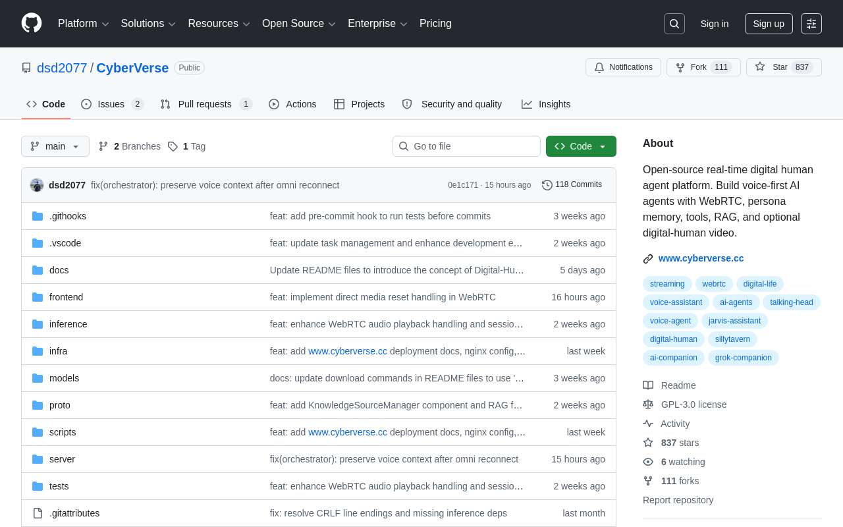
Task: Open the frontend folder
Action: coord(66,297)
